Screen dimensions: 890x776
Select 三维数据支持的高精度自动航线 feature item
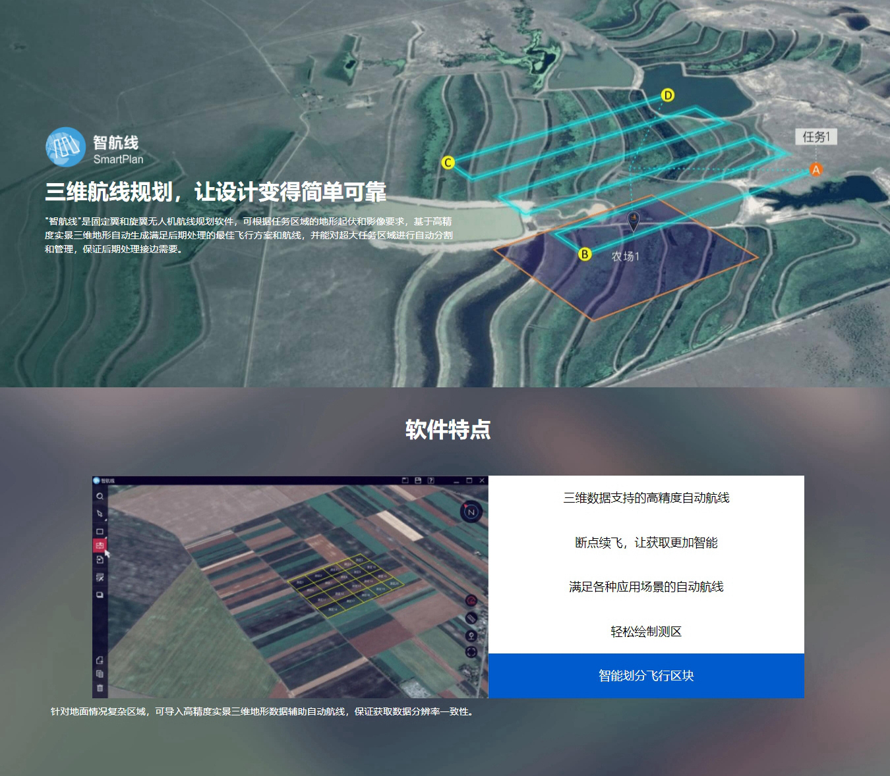[x=646, y=498]
